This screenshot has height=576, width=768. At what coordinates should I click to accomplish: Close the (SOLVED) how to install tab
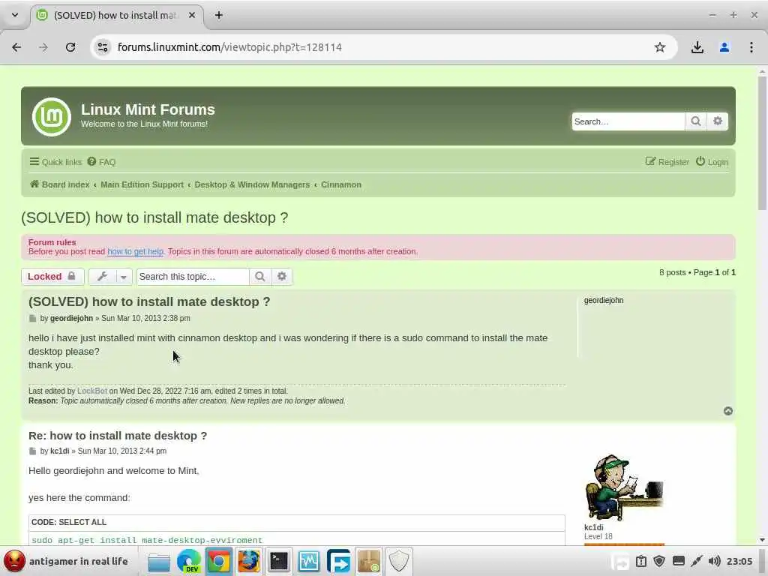pyautogui.click(x=192, y=15)
